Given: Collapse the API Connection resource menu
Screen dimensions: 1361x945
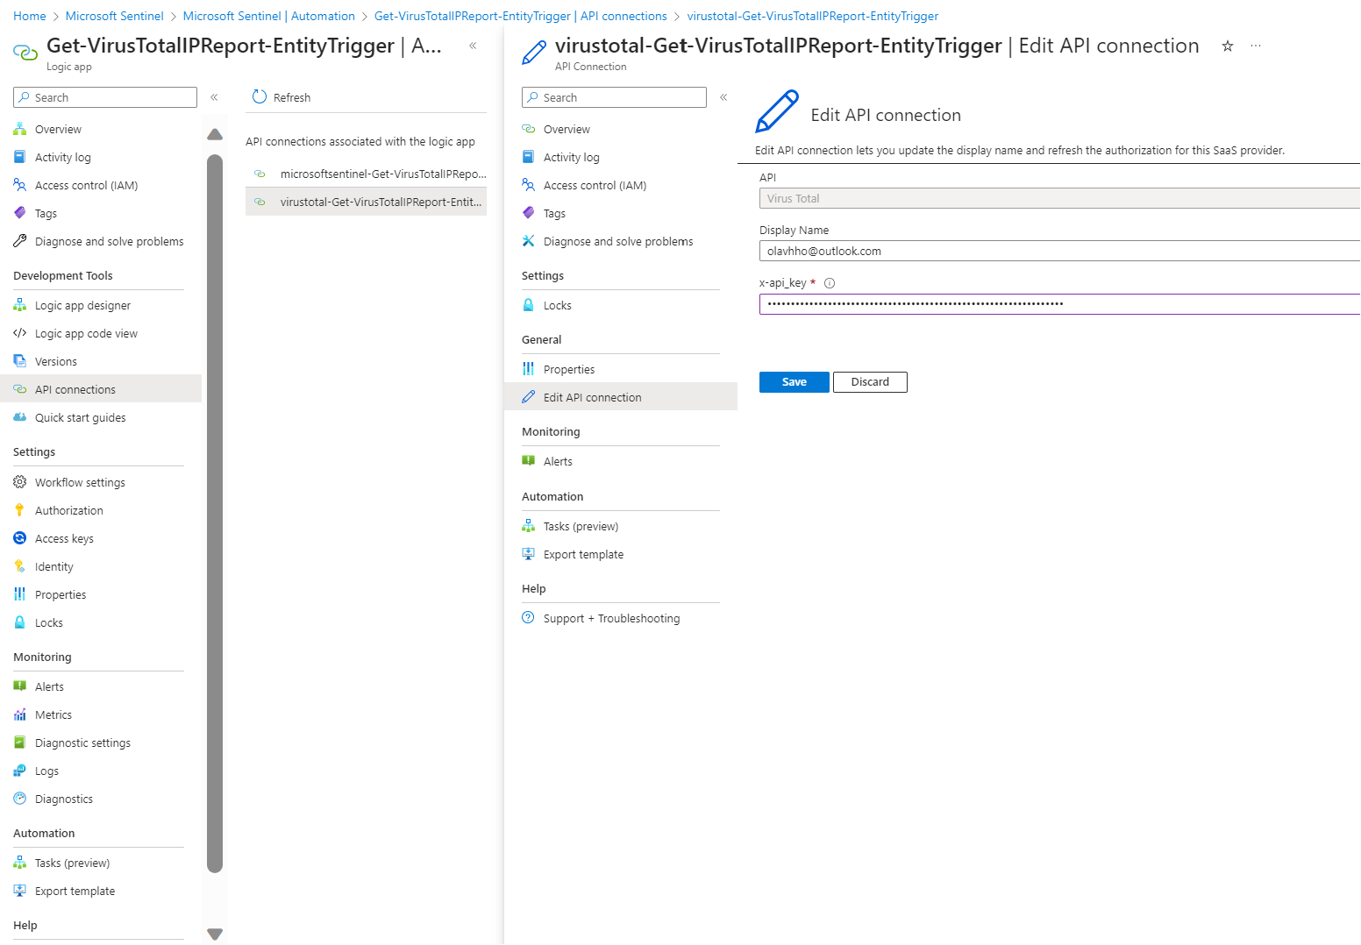Looking at the screenshot, I should pyautogui.click(x=723, y=97).
